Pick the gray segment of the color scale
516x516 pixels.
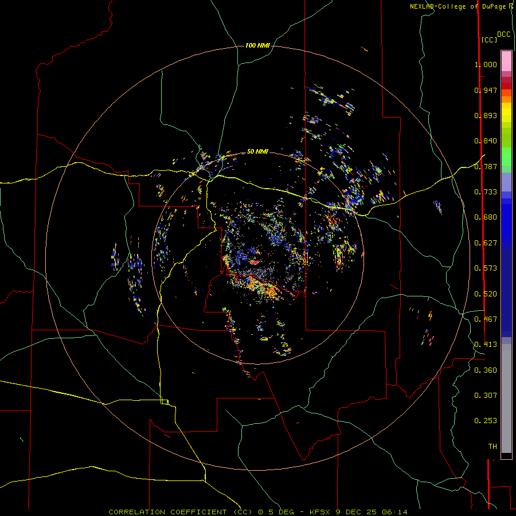pyautogui.click(x=506, y=398)
